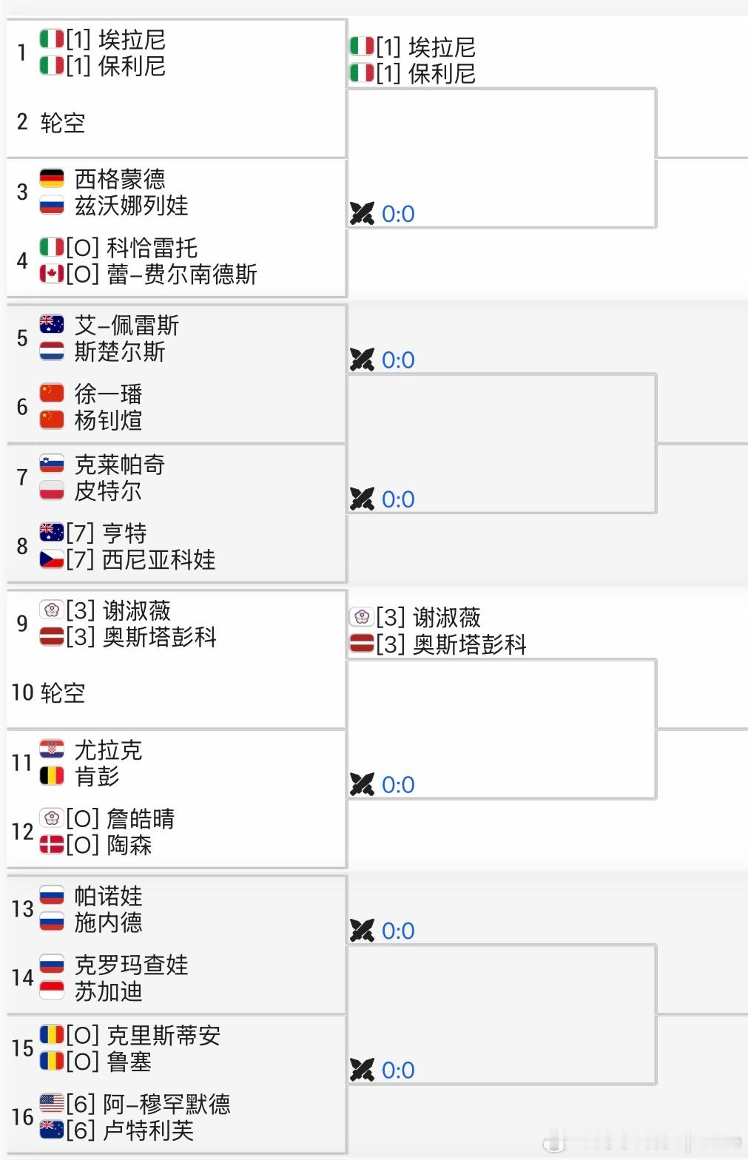Click the Canadian flag next to 蕾-费尔南德斯
748x1160 pixels.
tap(52, 274)
